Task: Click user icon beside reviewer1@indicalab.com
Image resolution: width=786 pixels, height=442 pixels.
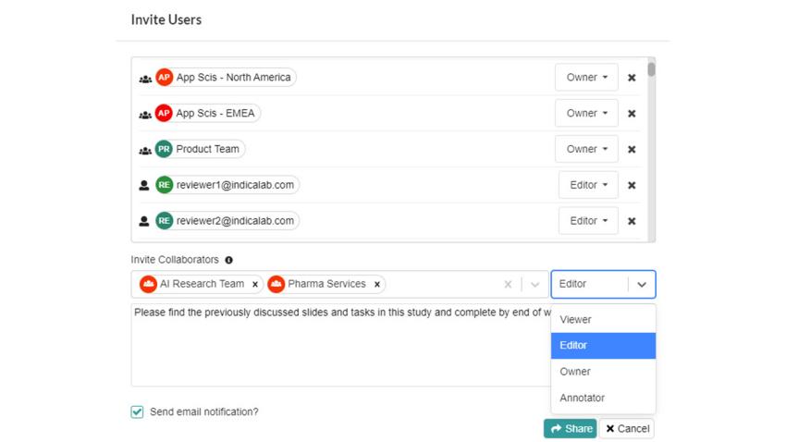Action: (x=144, y=186)
